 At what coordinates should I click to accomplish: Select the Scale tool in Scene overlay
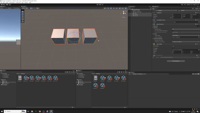(23, 17)
